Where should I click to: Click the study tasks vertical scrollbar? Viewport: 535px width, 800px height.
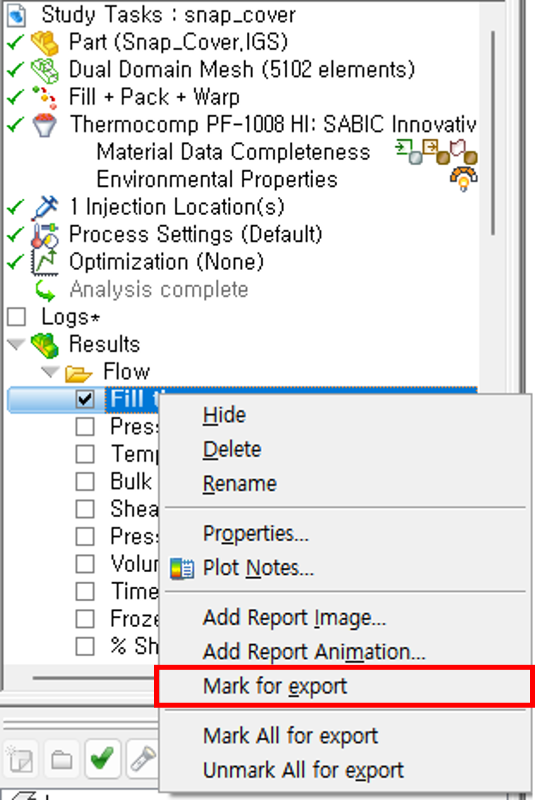tap(493, 133)
